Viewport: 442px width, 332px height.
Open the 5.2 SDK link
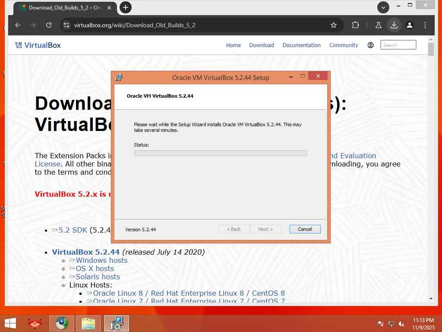pyautogui.click(x=73, y=230)
